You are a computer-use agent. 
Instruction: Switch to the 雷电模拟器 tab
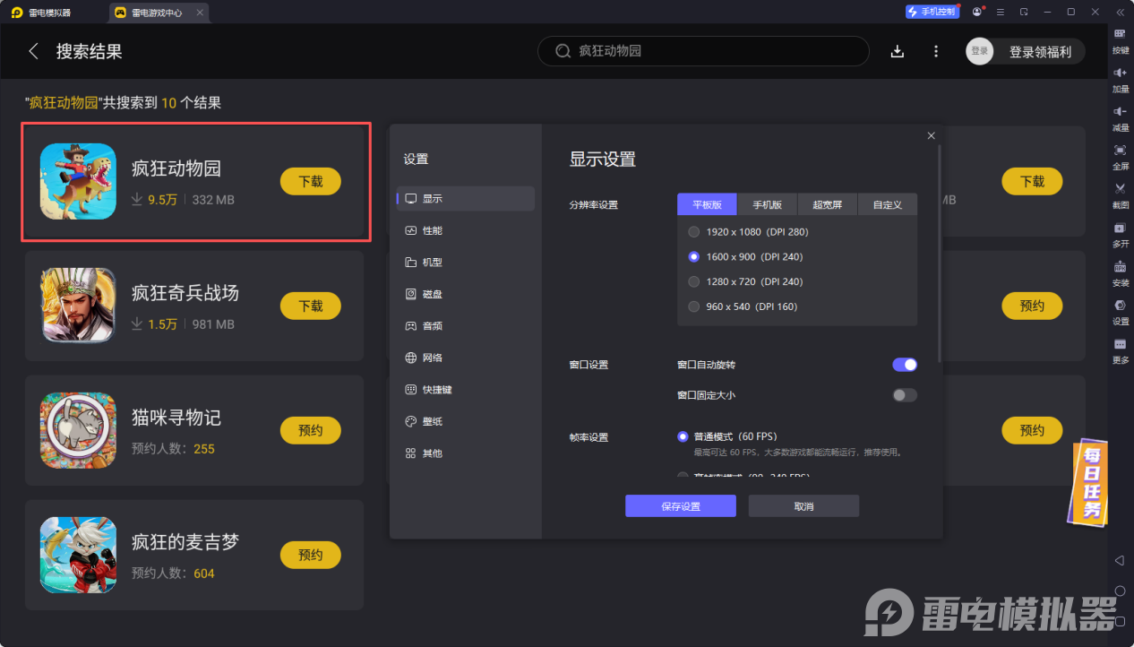click(41, 13)
